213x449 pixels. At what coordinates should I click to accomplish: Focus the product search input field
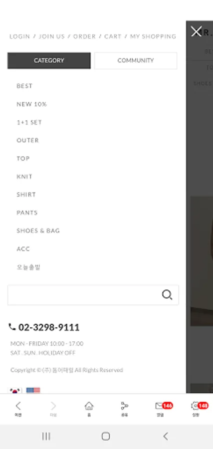(x=84, y=295)
